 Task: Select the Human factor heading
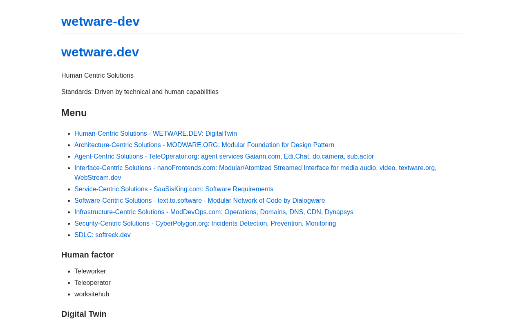pos(87,255)
